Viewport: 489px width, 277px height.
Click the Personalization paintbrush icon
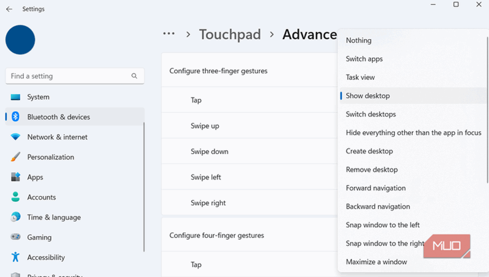pyautogui.click(x=15, y=157)
